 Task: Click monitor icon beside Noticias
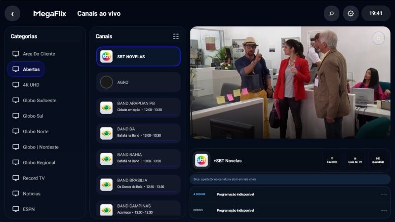[16, 193]
